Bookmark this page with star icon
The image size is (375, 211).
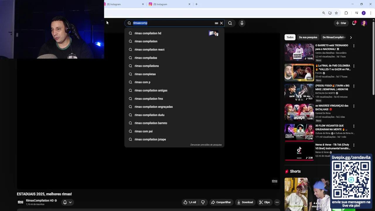(x=336, y=13)
